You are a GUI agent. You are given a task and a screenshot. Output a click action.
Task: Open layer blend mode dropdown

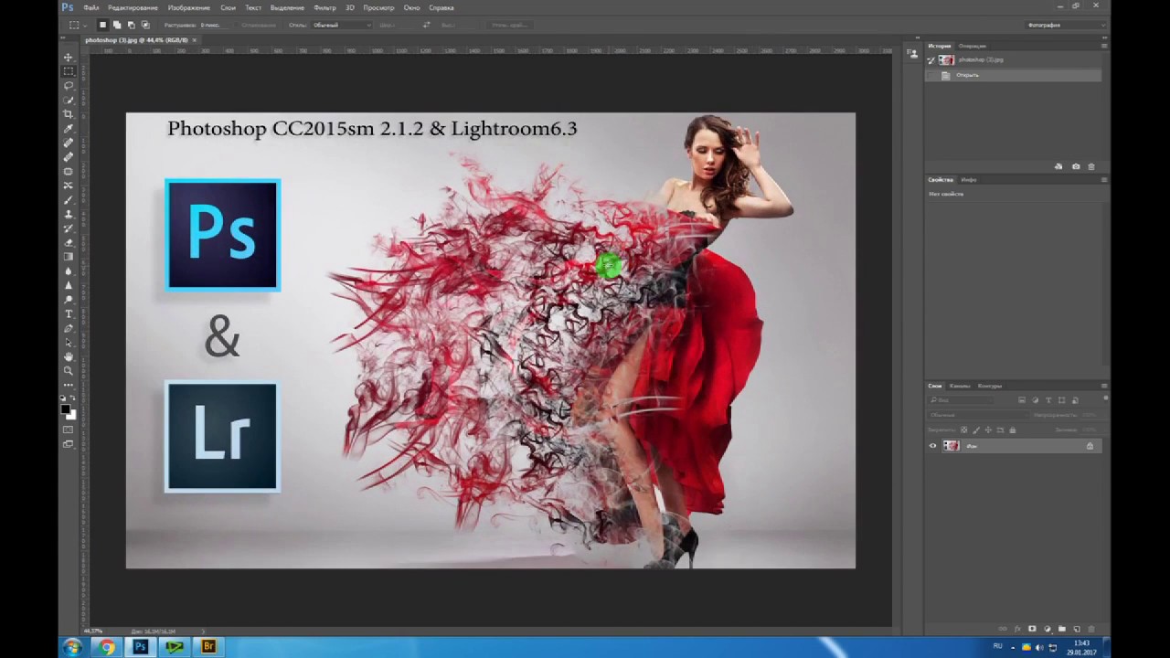(979, 415)
